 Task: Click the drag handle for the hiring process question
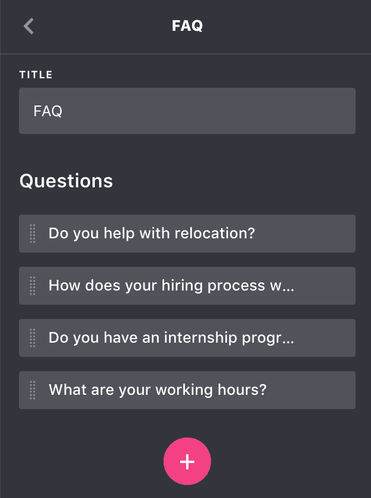[33, 286]
